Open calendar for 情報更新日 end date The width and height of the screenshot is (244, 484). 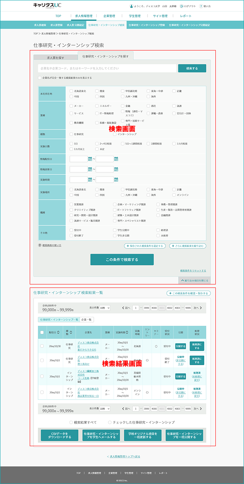point(116,169)
